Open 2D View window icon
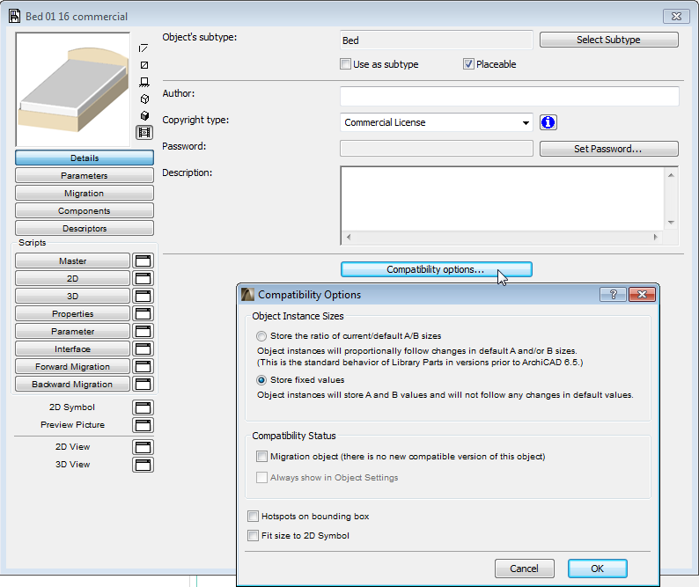Image resolution: width=699 pixels, height=587 pixels. (x=143, y=447)
